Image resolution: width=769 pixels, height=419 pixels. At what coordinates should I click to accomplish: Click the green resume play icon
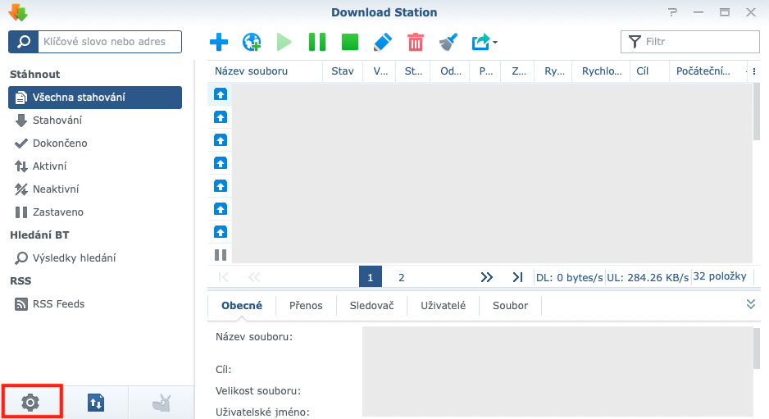[x=284, y=42]
